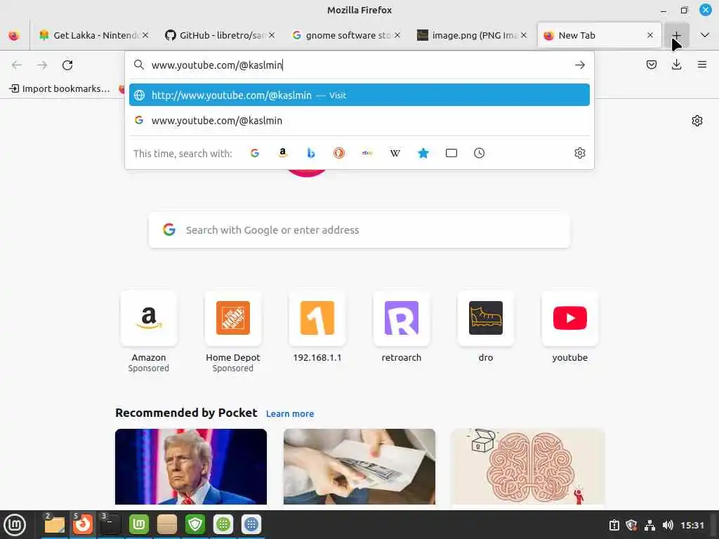The width and height of the screenshot is (719, 539).
Task: Click the URL bar text field
Action: 359,65
